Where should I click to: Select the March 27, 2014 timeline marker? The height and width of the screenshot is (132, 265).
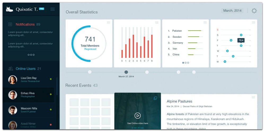pyautogui.click(x=126, y=72)
